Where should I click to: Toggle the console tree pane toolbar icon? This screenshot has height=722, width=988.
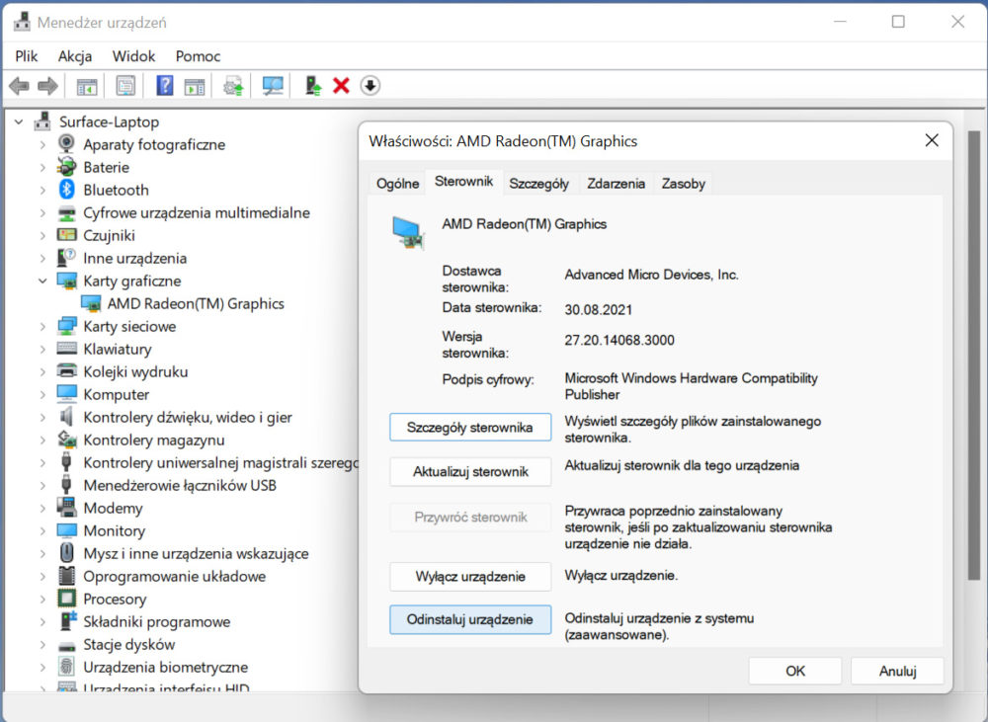pos(86,86)
